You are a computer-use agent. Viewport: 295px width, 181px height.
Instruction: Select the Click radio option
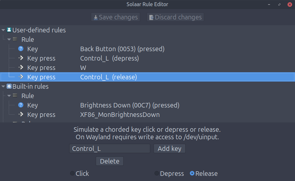[x=72, y=173]
